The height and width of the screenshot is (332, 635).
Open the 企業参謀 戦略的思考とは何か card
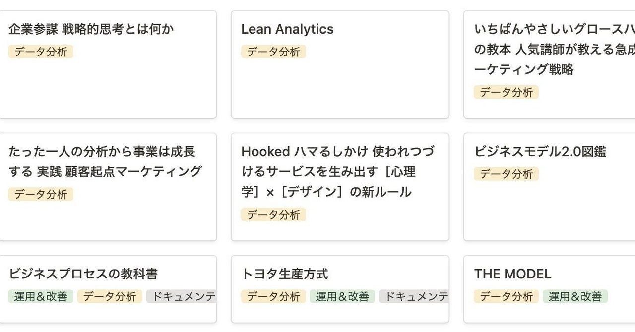coord(91,29)
